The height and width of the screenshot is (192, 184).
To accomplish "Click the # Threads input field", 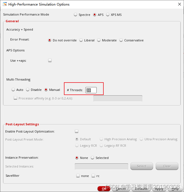I will coord(91,90).
